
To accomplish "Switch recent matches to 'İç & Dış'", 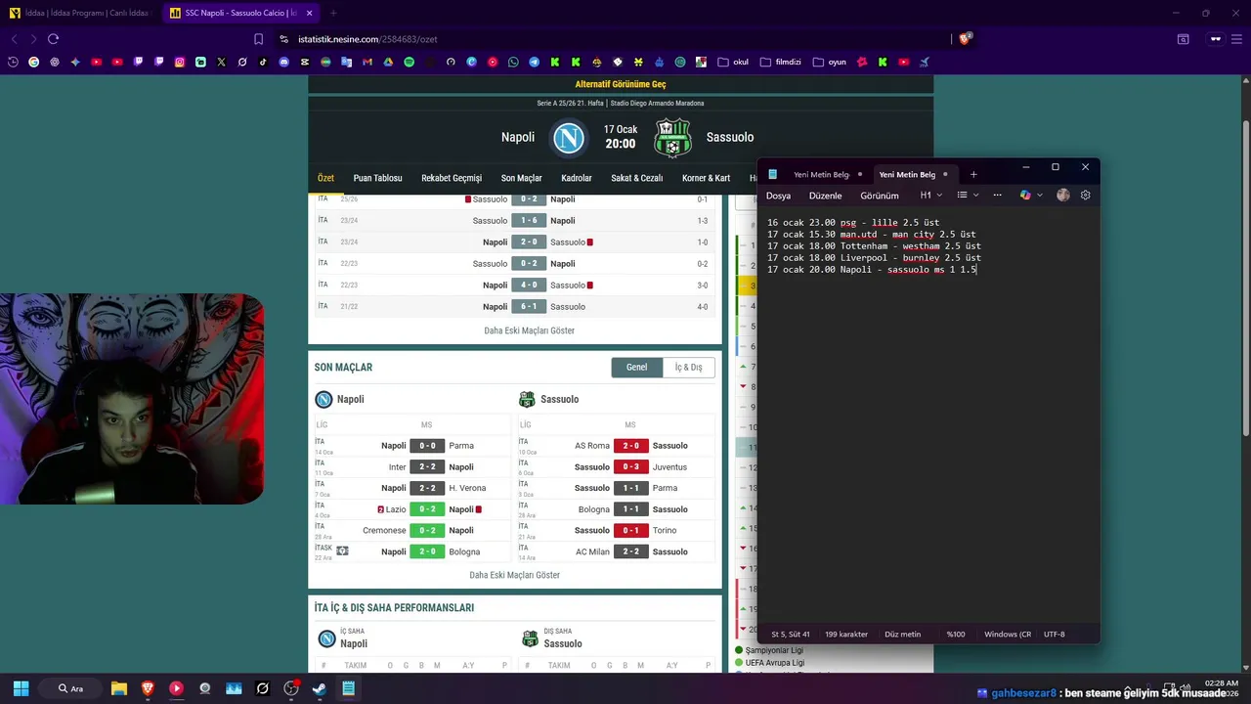I will click(688, 367).
